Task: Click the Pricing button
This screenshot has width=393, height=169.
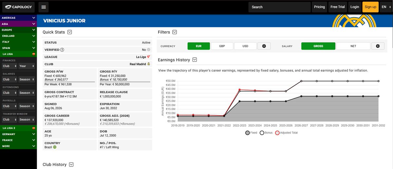Action: click(319, 7)
